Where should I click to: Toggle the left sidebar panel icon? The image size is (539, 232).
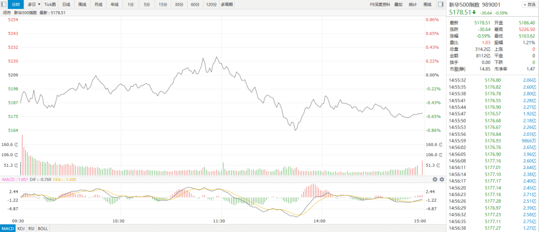[4, 4]
